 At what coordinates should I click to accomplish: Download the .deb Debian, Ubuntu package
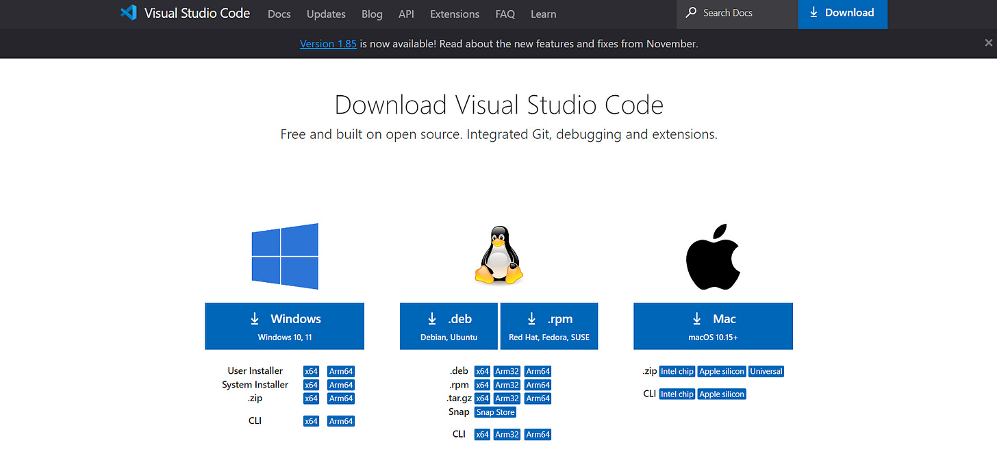[x=449, y=326]
